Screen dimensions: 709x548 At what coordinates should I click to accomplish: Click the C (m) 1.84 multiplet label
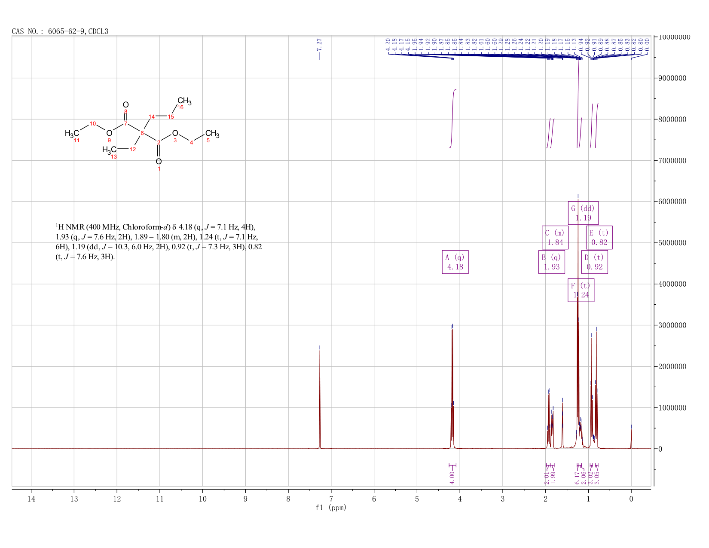555,237
